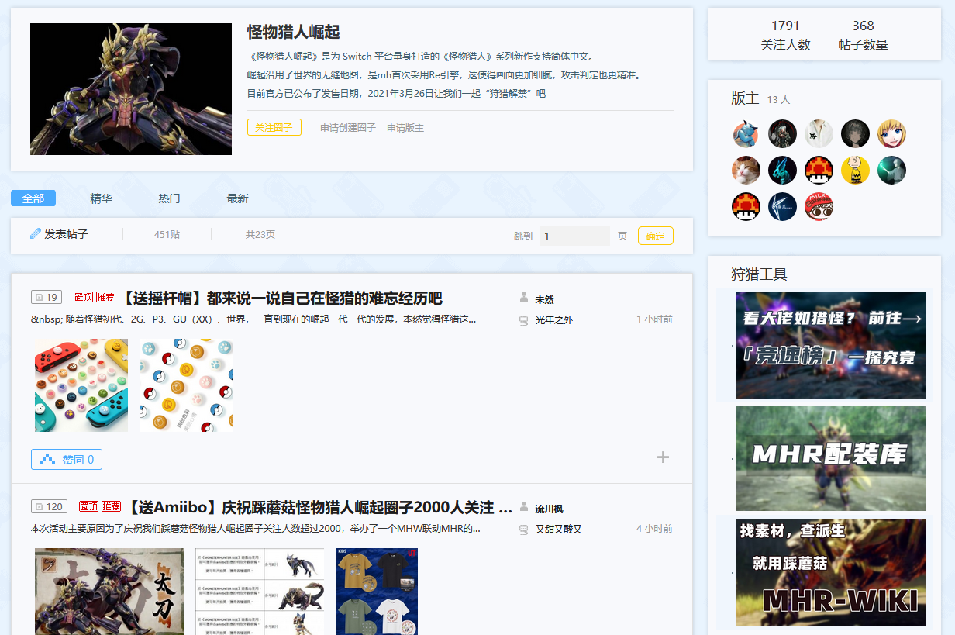Click the 狩猎工具 heading
The image size is (955, 635).
(759, 274)
